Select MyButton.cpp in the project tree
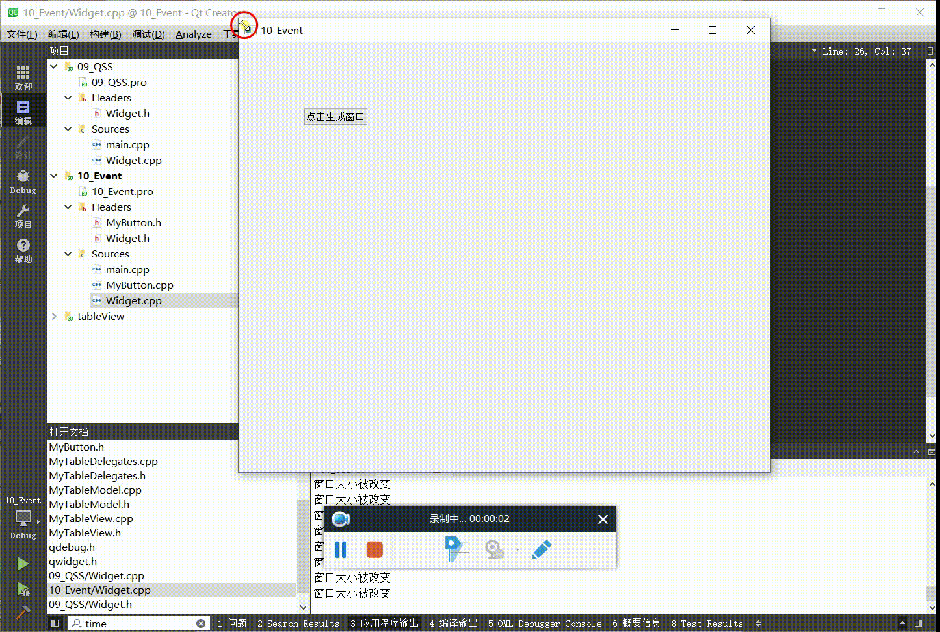This screenshot has width=940, height=632. [140, 285]
